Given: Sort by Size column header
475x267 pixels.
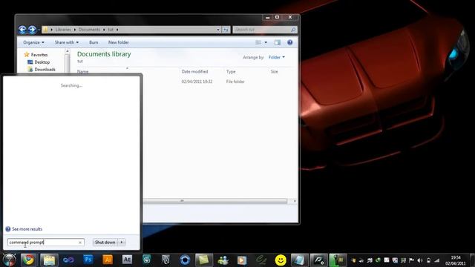Looking at the screenshot, I should click(274, 71).
